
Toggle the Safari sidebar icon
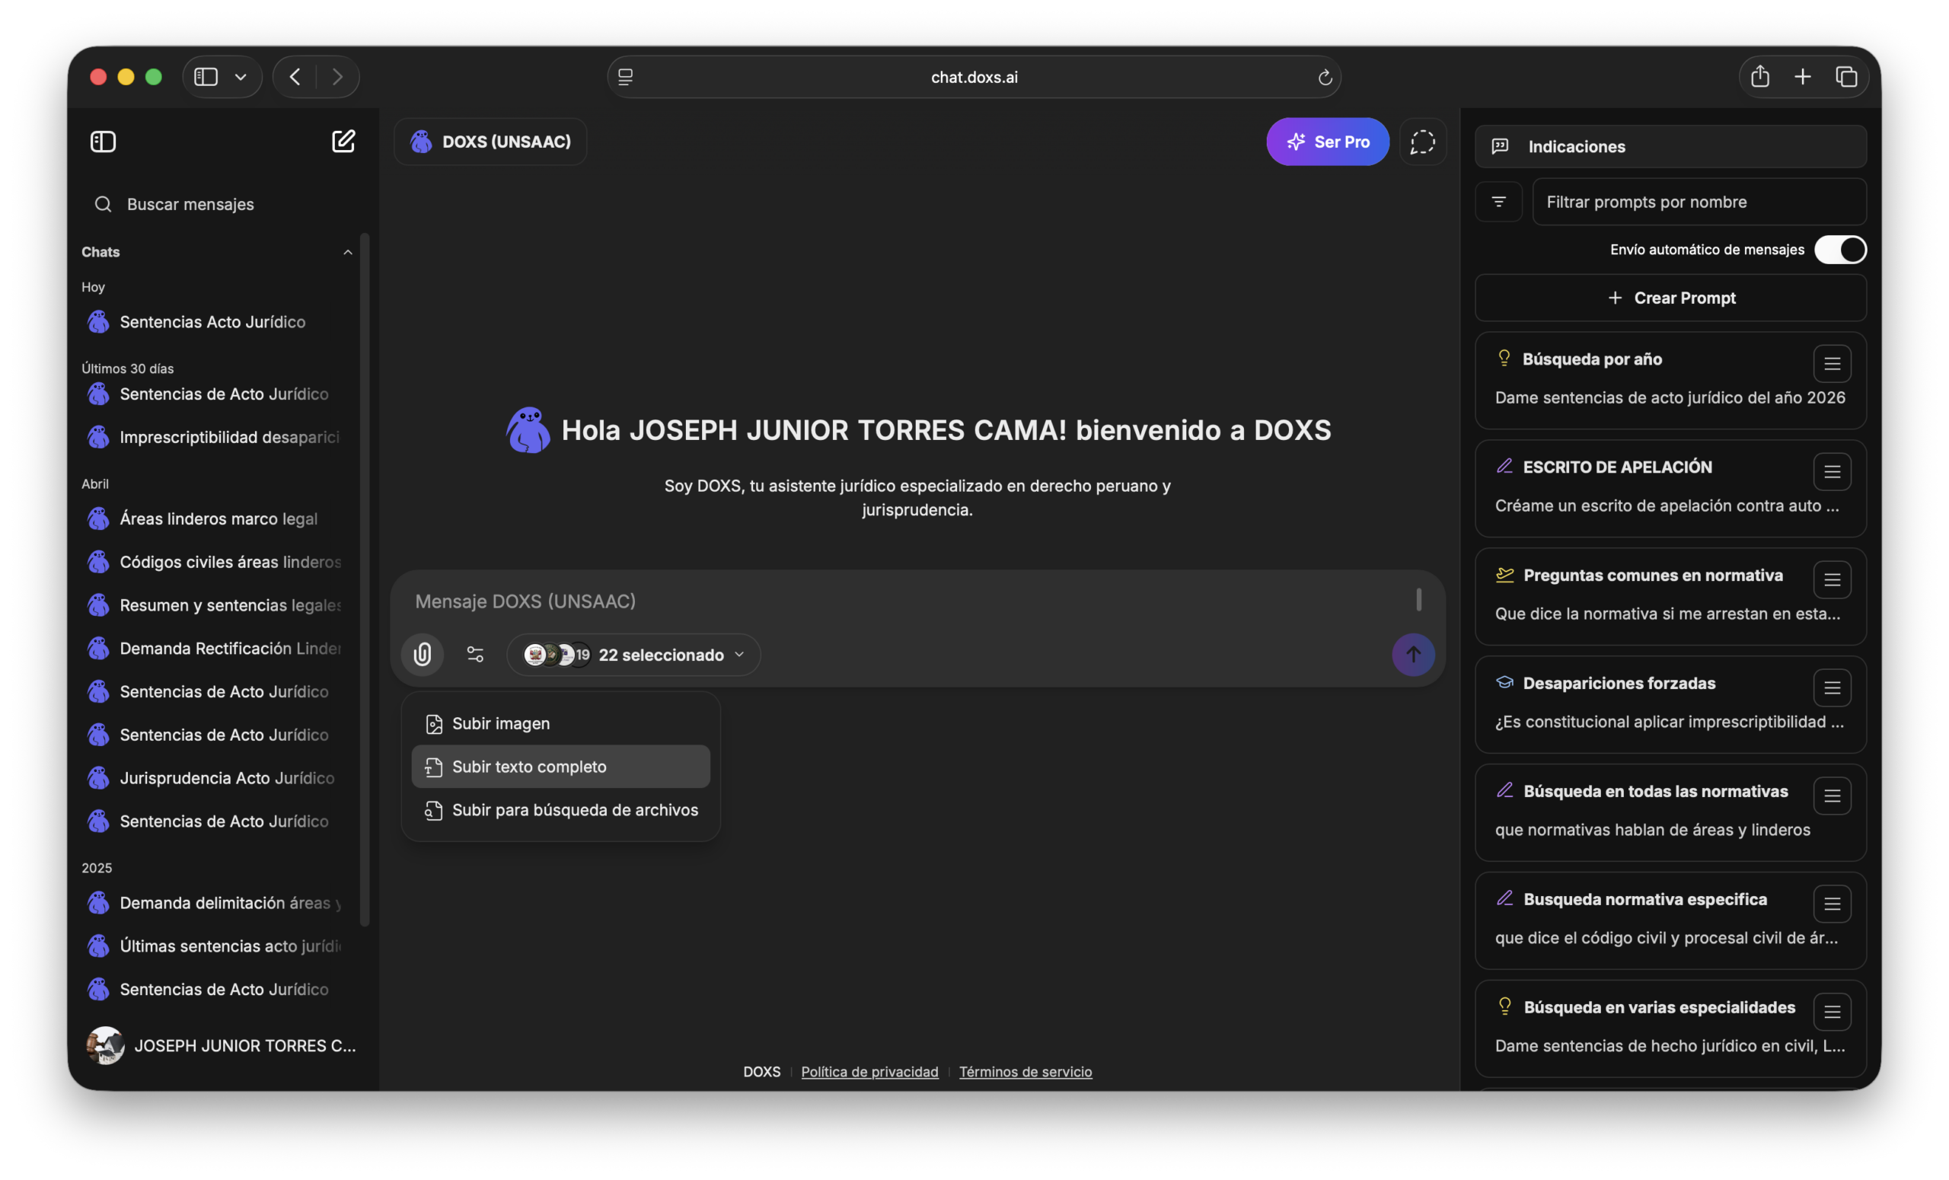tap(206, 77)
